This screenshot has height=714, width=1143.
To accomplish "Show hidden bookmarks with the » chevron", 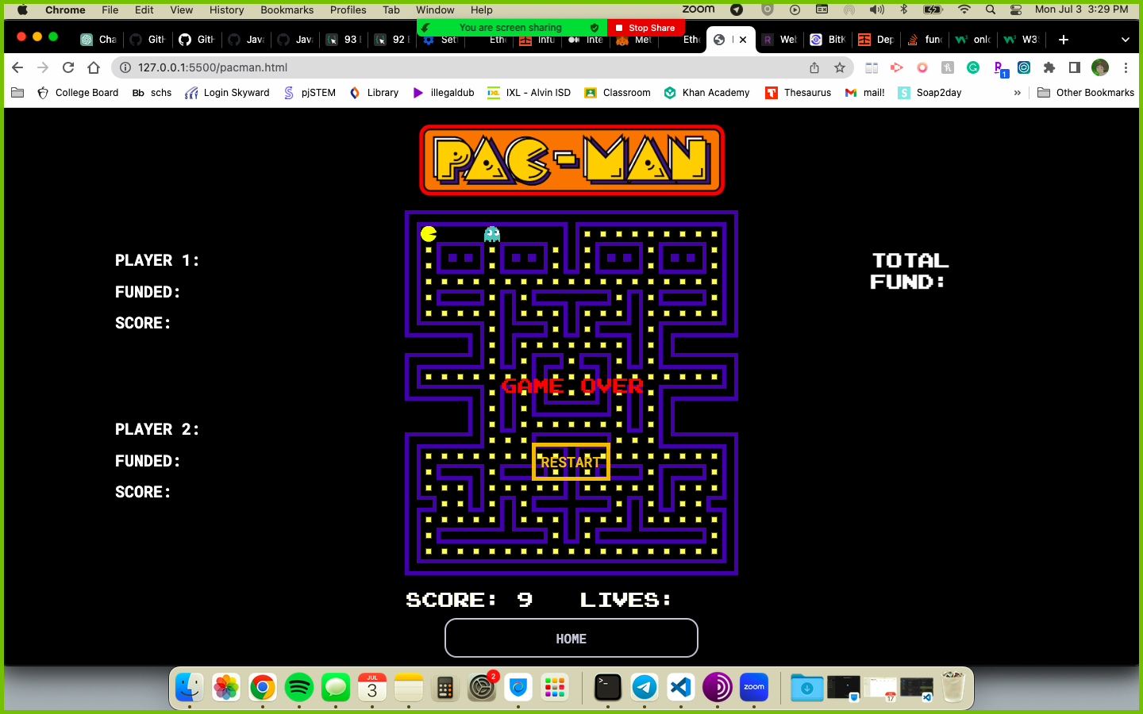I will click(x=1018, y=93).
